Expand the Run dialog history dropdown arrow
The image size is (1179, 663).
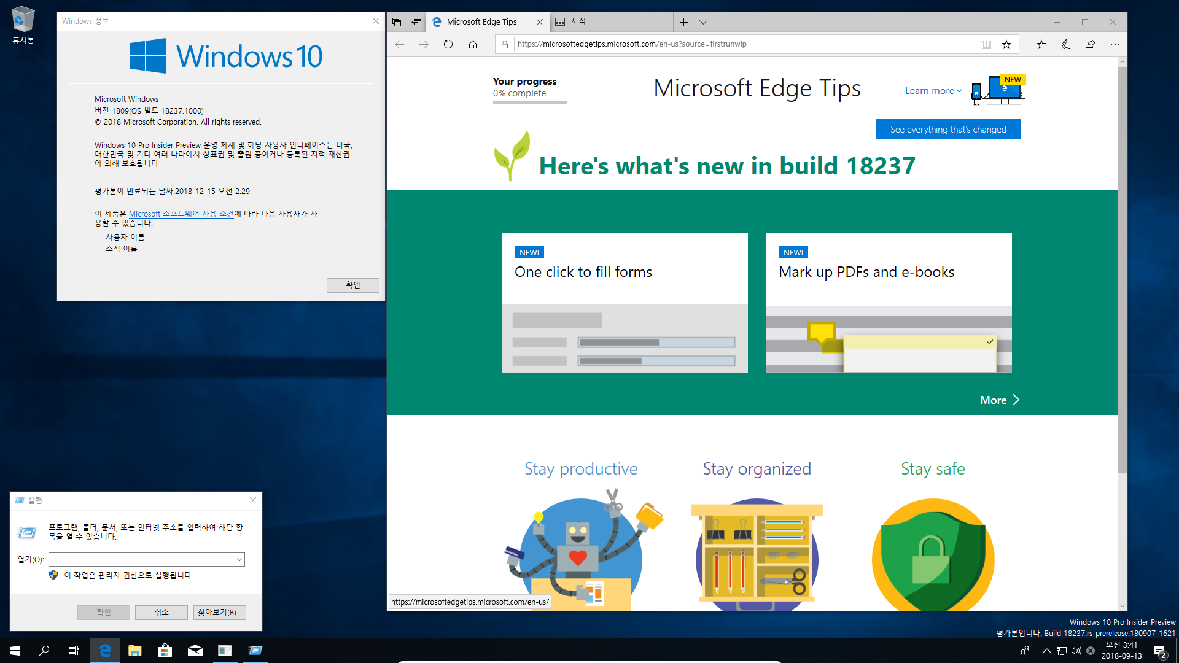click(x=239, y=559)
